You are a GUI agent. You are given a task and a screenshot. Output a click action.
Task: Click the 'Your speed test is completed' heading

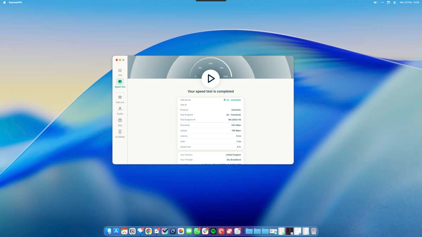[211, 91]
